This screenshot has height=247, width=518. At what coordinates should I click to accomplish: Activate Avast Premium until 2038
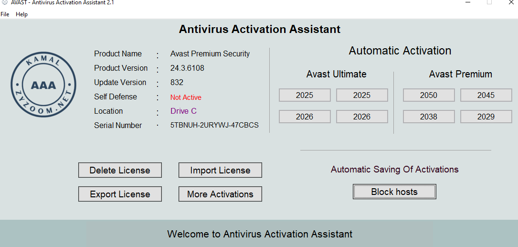point(428,117)
